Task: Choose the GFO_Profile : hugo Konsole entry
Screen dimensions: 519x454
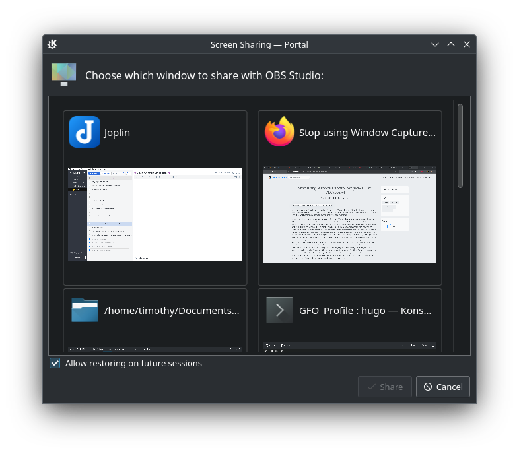Action: pyautogui.click(x=364, y=311)
